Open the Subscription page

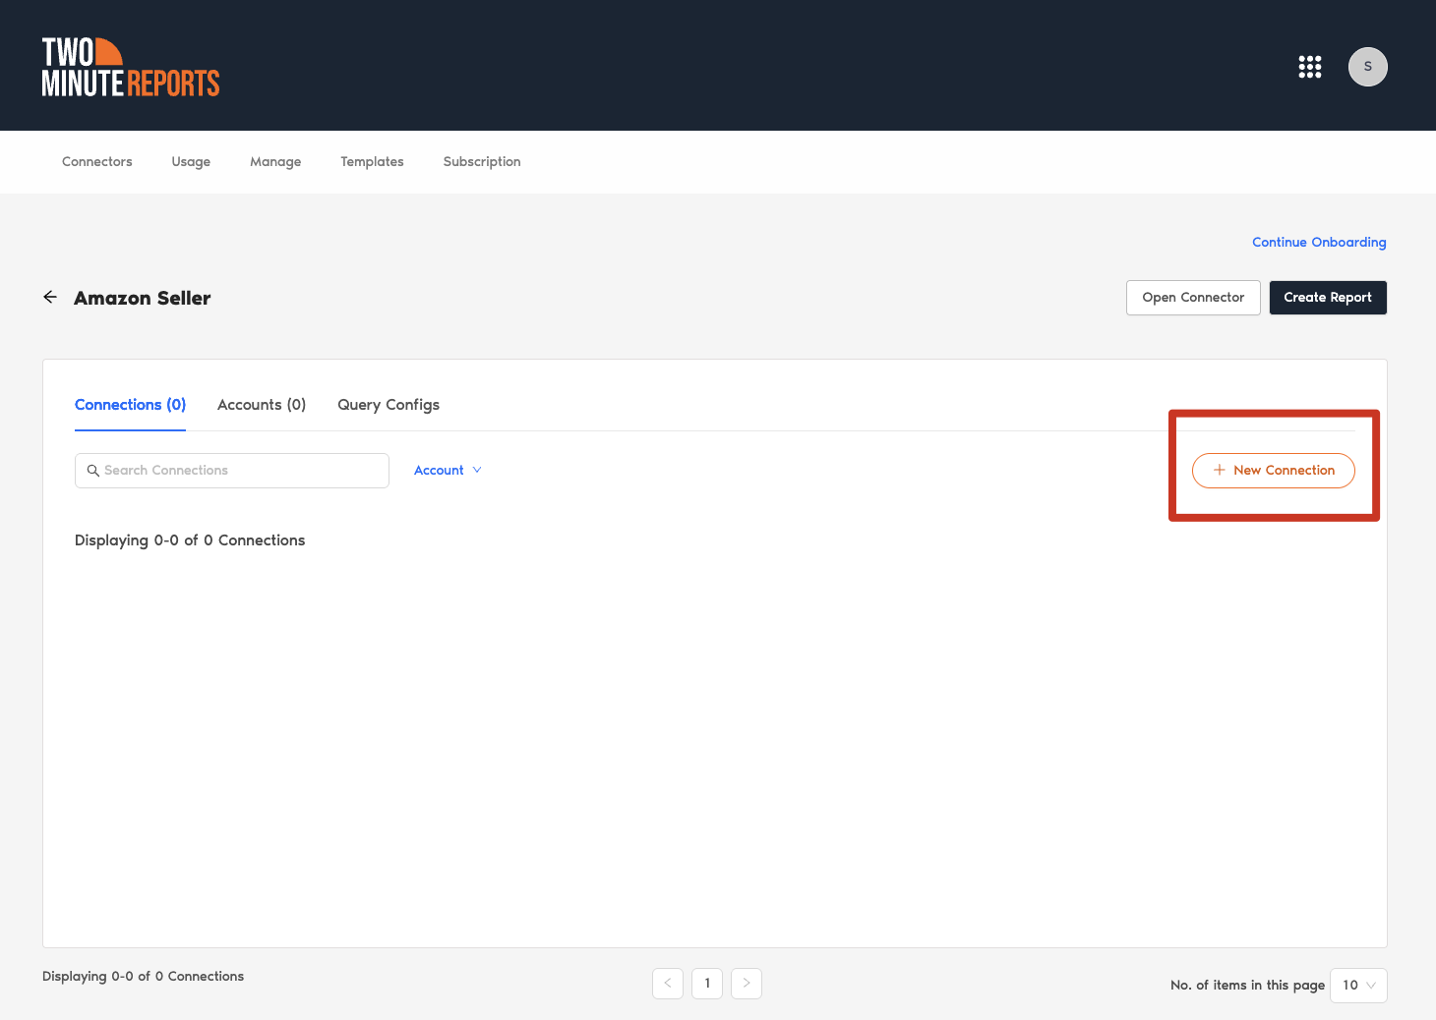pyautogui.click(x=482, y=162)
